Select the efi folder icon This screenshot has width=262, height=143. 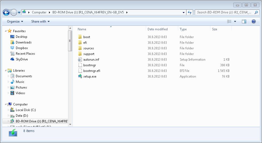pos(80,42)
